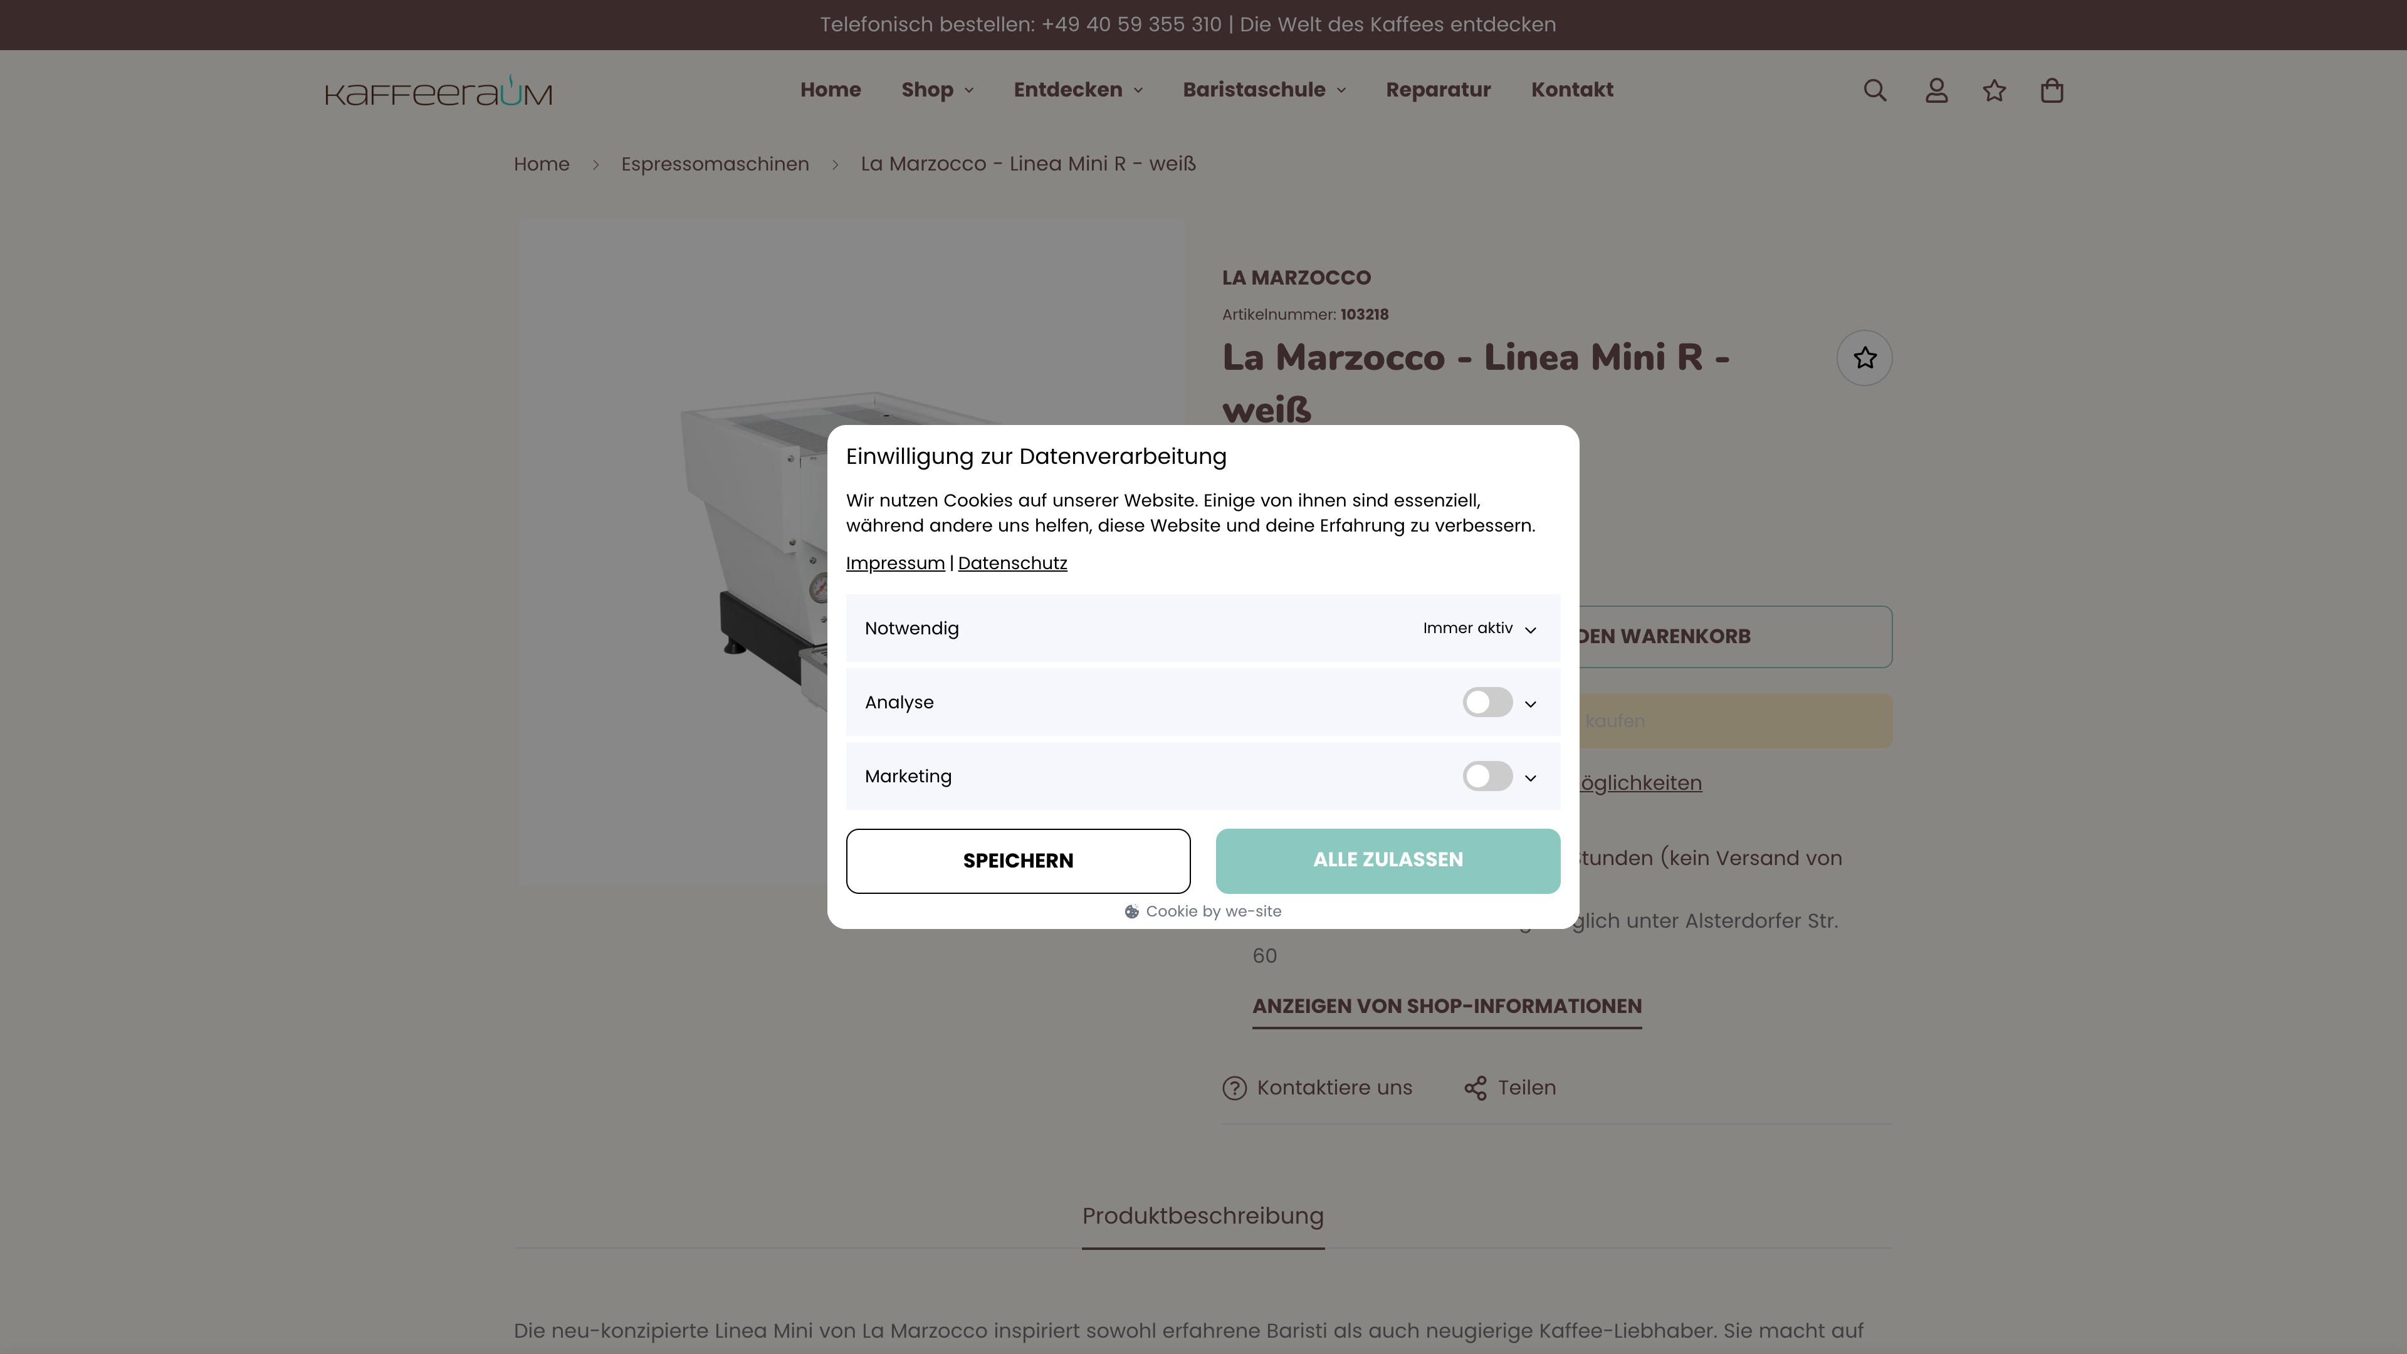Add product to wishlist via star button

point(1864,357)
